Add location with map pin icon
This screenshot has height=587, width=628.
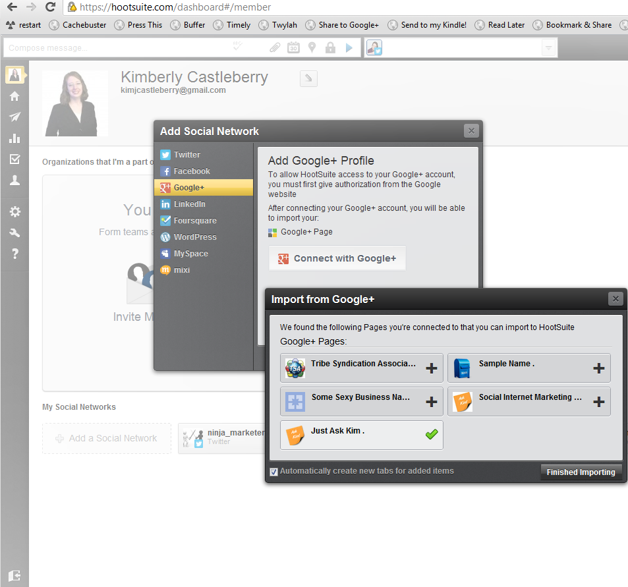tap(312, 48)
